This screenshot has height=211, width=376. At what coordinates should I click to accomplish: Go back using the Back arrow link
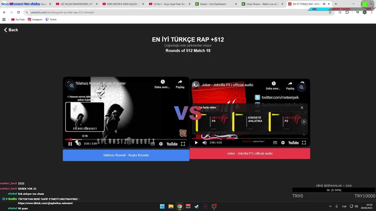11,30
